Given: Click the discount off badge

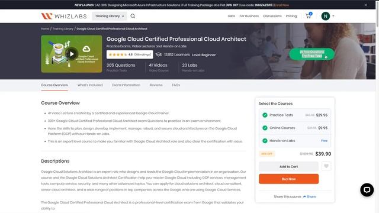Looking at the screenshot, I should tap(267, 154).
